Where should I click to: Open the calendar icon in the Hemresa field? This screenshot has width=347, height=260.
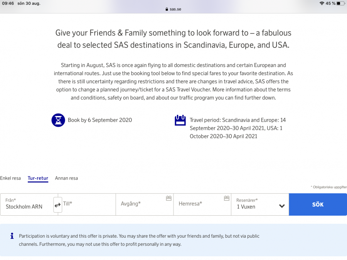point(226,198)
